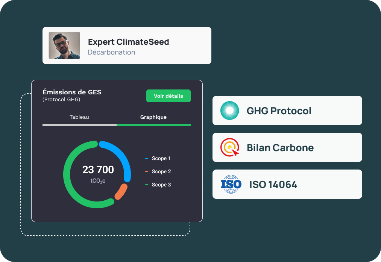The width and height of the screenshot is (381, 262).
Task: Click the blue donut chart segment
Action: click(x=121, y=155)
